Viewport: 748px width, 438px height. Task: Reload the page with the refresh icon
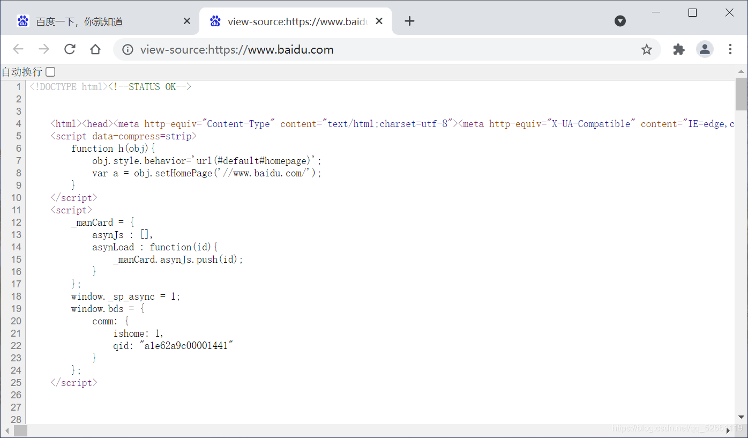pyautogui.click(x=70, y=49)
